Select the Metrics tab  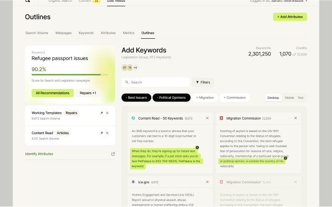129,33
